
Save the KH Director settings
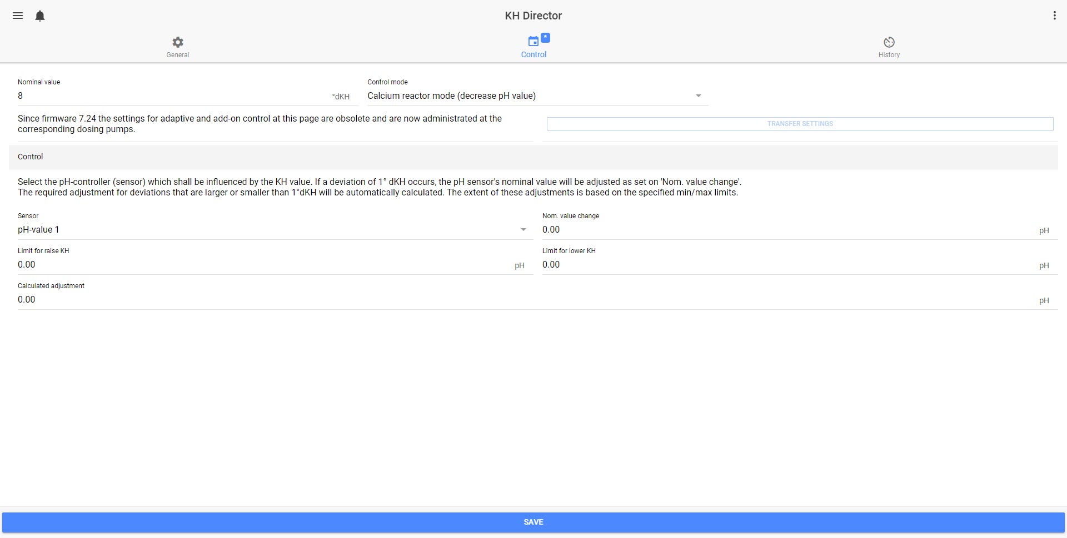(533, 522)
